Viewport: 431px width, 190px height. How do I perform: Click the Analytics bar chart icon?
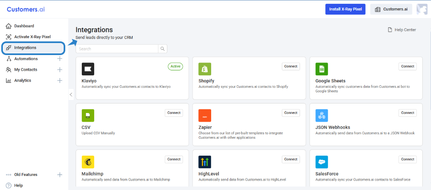click(x=9, y=81)
